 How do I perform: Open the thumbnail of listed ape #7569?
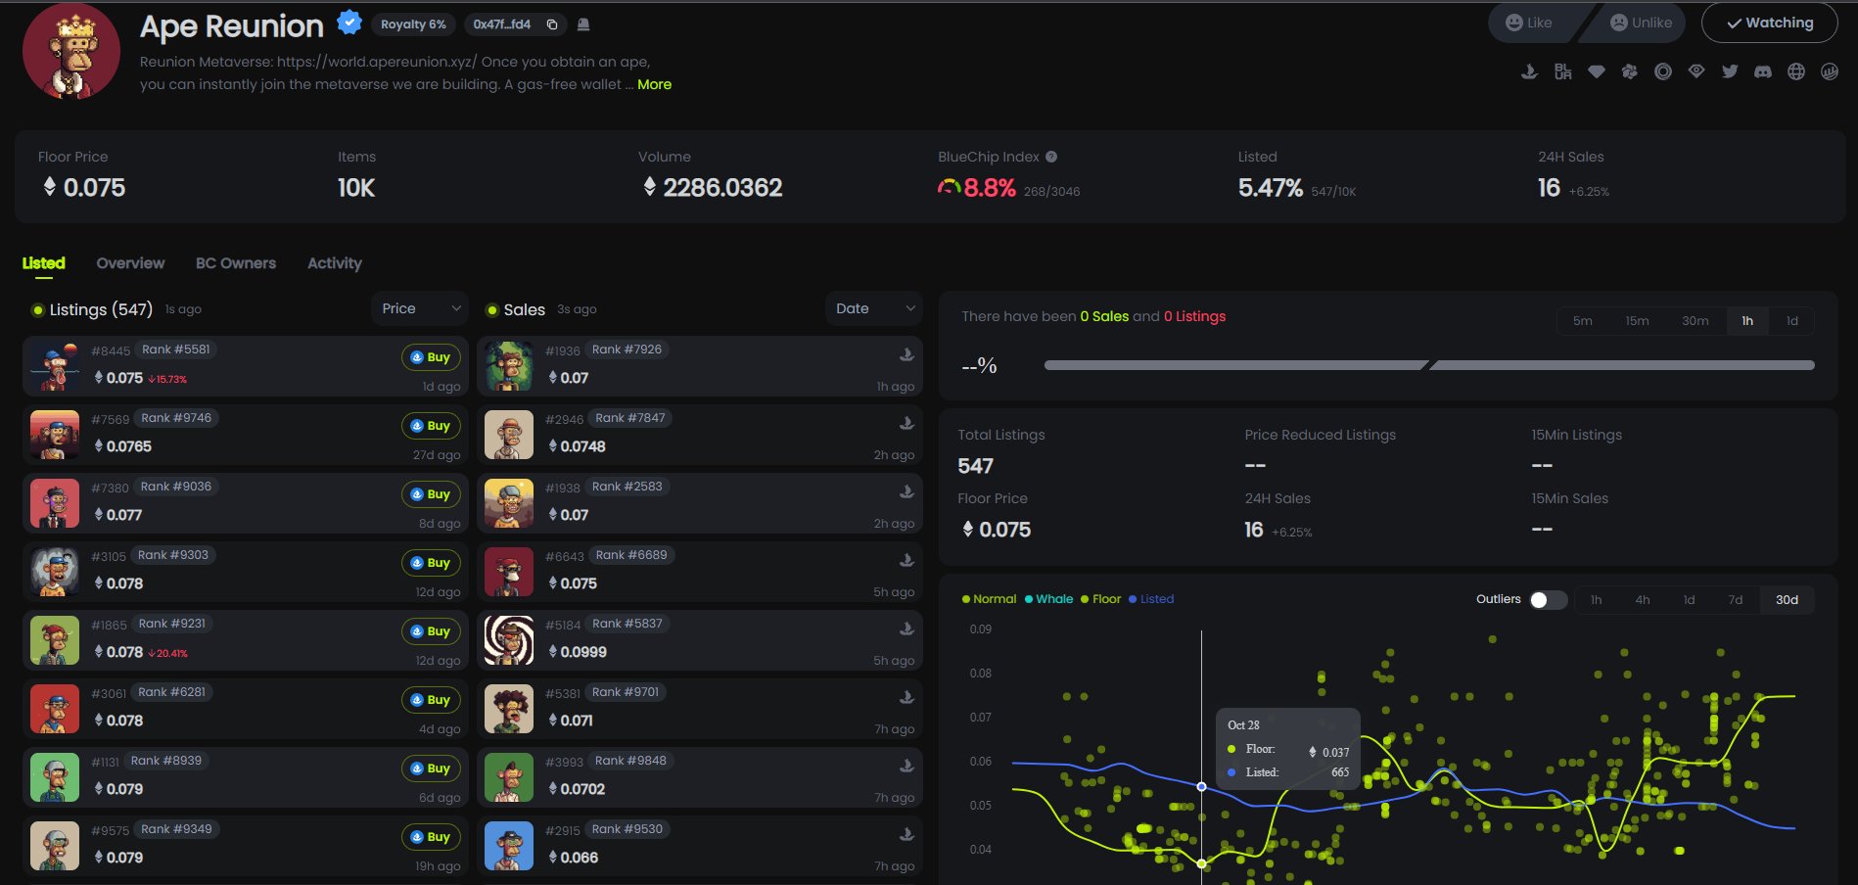(55, 435)
